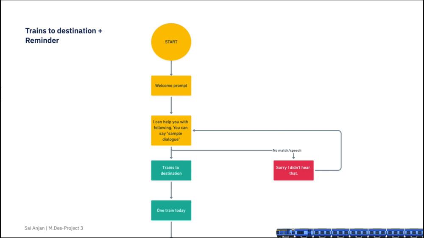The height and width of the screenshot is (238, 424).
Task: Click the yellow START circle node
Action: pyautogui.click(x=171, y=42)
